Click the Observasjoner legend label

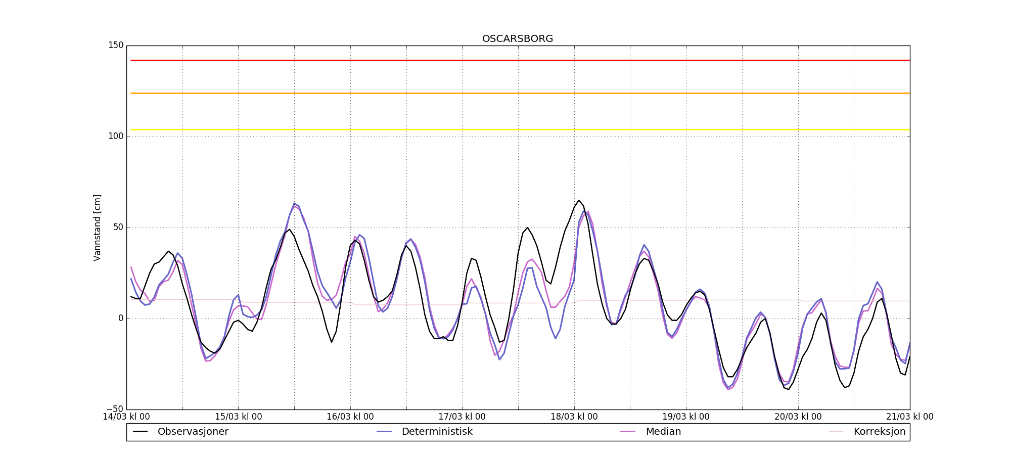click(193, 432)
